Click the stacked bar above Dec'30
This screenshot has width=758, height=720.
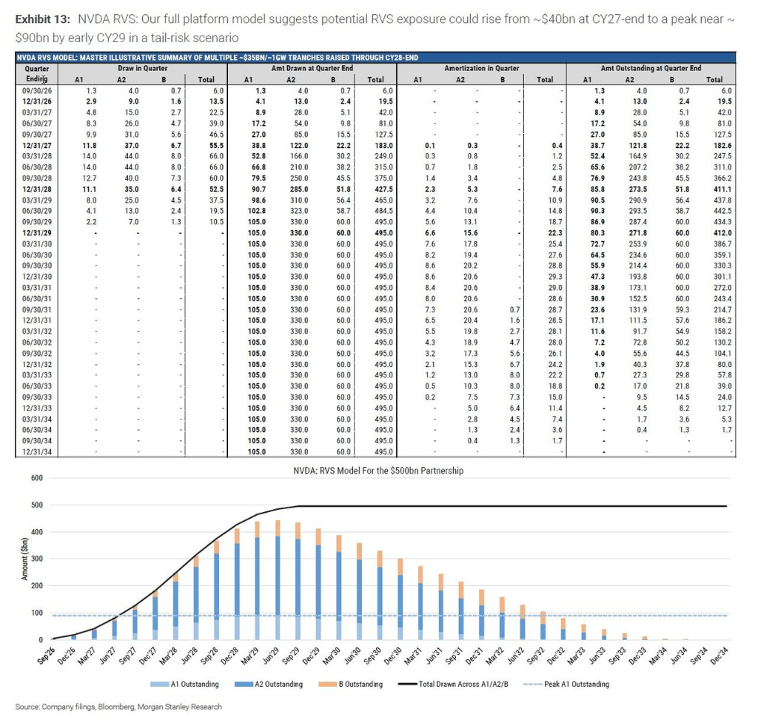(400, 599)
